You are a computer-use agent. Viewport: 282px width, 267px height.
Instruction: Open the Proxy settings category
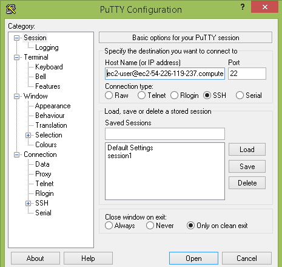point(43,174)
